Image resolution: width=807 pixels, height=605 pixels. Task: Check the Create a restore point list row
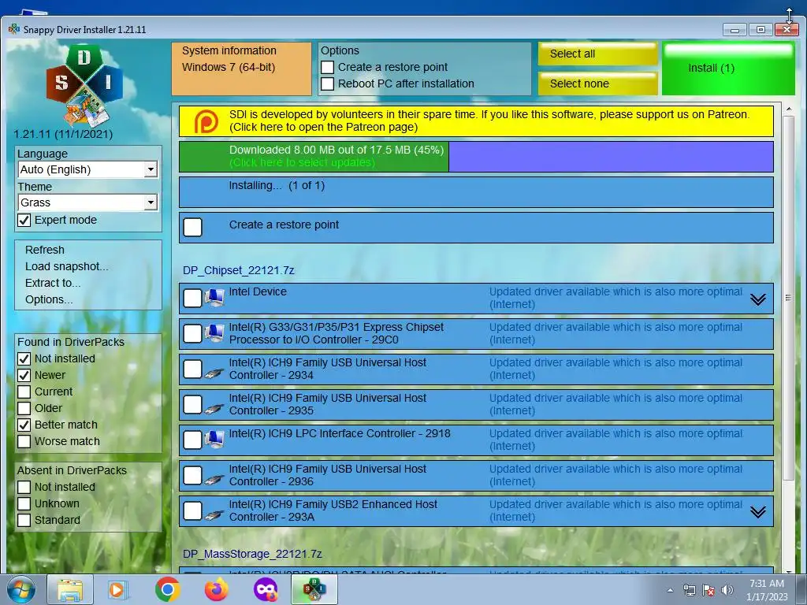pyautogui.click(x=192, y=227)
